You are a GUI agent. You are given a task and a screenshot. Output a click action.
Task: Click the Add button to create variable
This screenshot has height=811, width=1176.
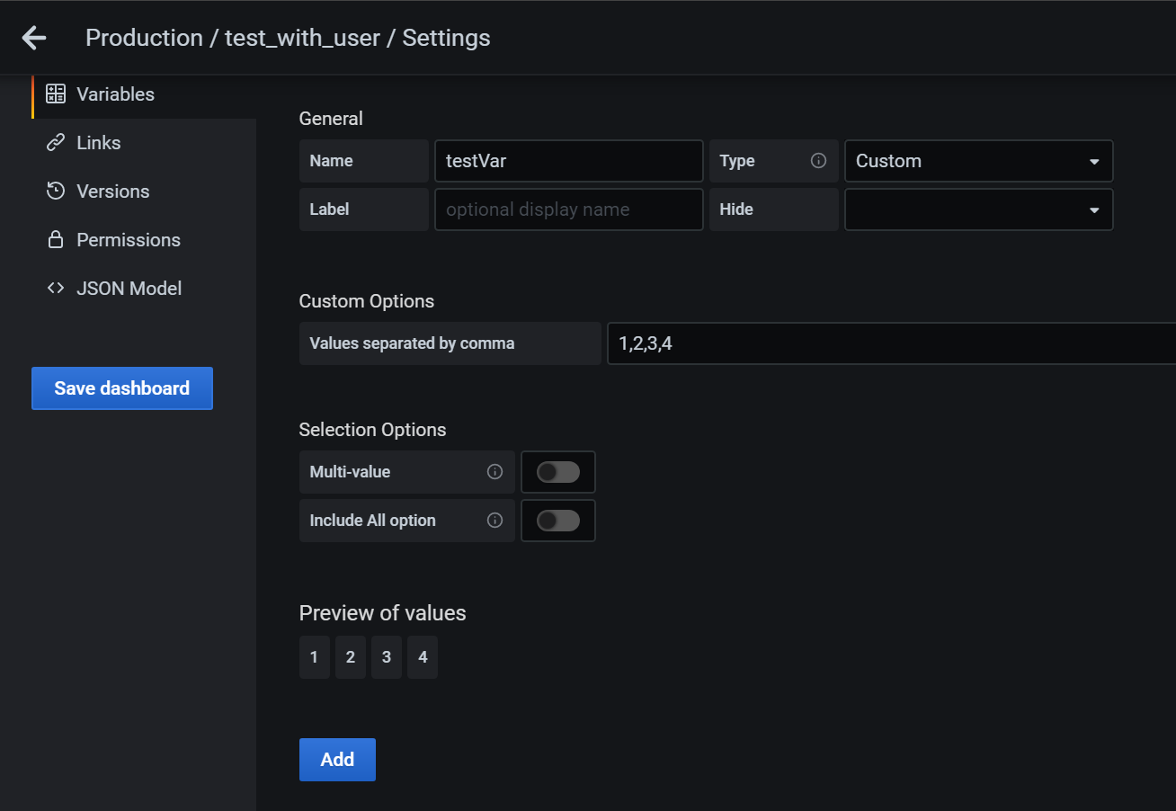click(x=337, y=759)
